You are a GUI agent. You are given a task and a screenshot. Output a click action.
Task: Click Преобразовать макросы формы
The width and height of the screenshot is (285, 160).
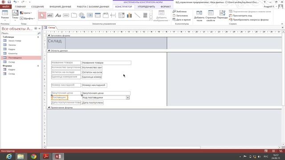249,20
